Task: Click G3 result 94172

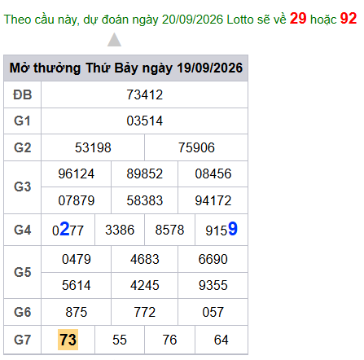Action: click(x=213, y=200)
